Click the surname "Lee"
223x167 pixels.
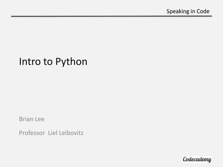click(x=40, y=119)
